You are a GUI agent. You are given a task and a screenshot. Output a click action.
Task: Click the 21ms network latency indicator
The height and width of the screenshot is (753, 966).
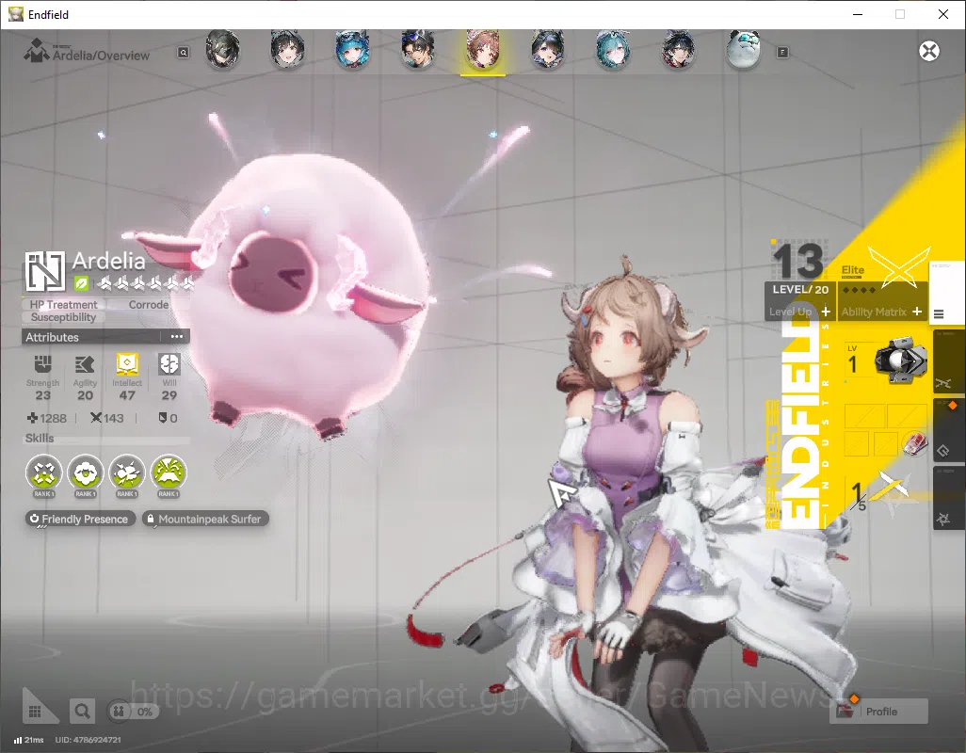[x=29, y=740]
